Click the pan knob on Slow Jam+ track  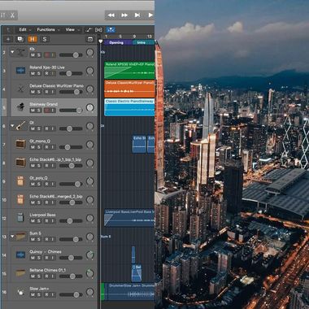(x=90, y=292)
